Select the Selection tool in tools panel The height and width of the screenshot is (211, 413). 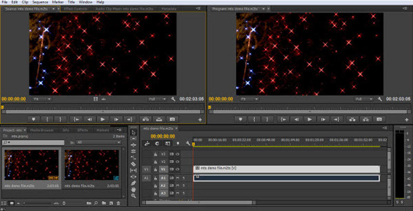[134, 132]
